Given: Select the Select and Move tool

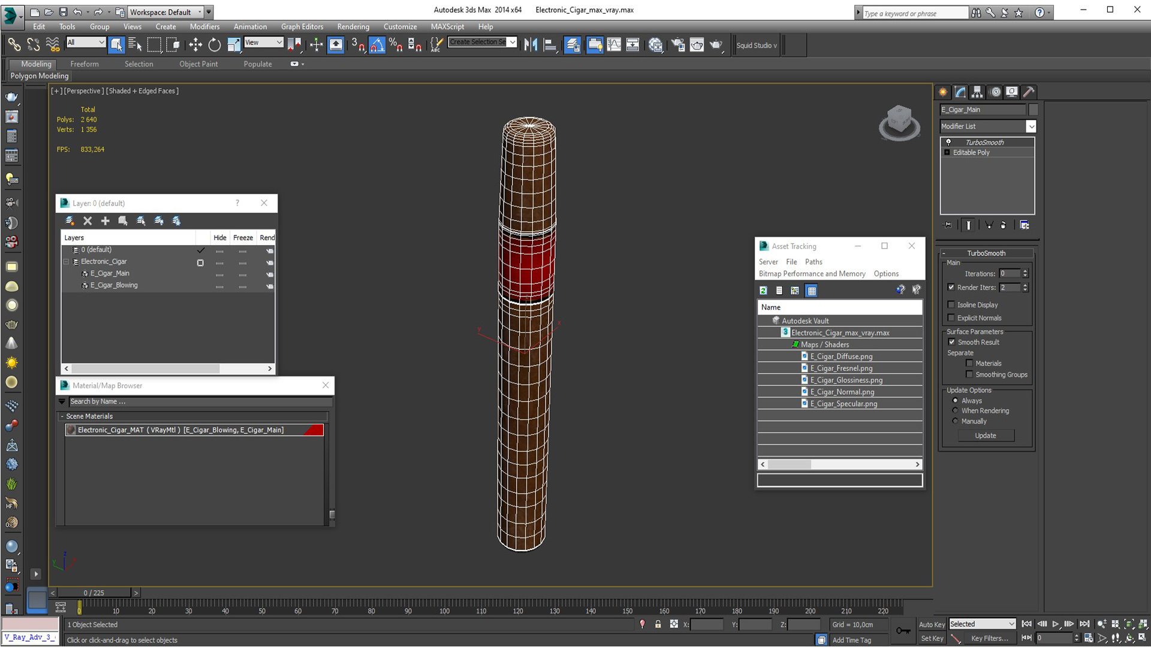Looking at the screenshot, I should (x=195, y=45).
